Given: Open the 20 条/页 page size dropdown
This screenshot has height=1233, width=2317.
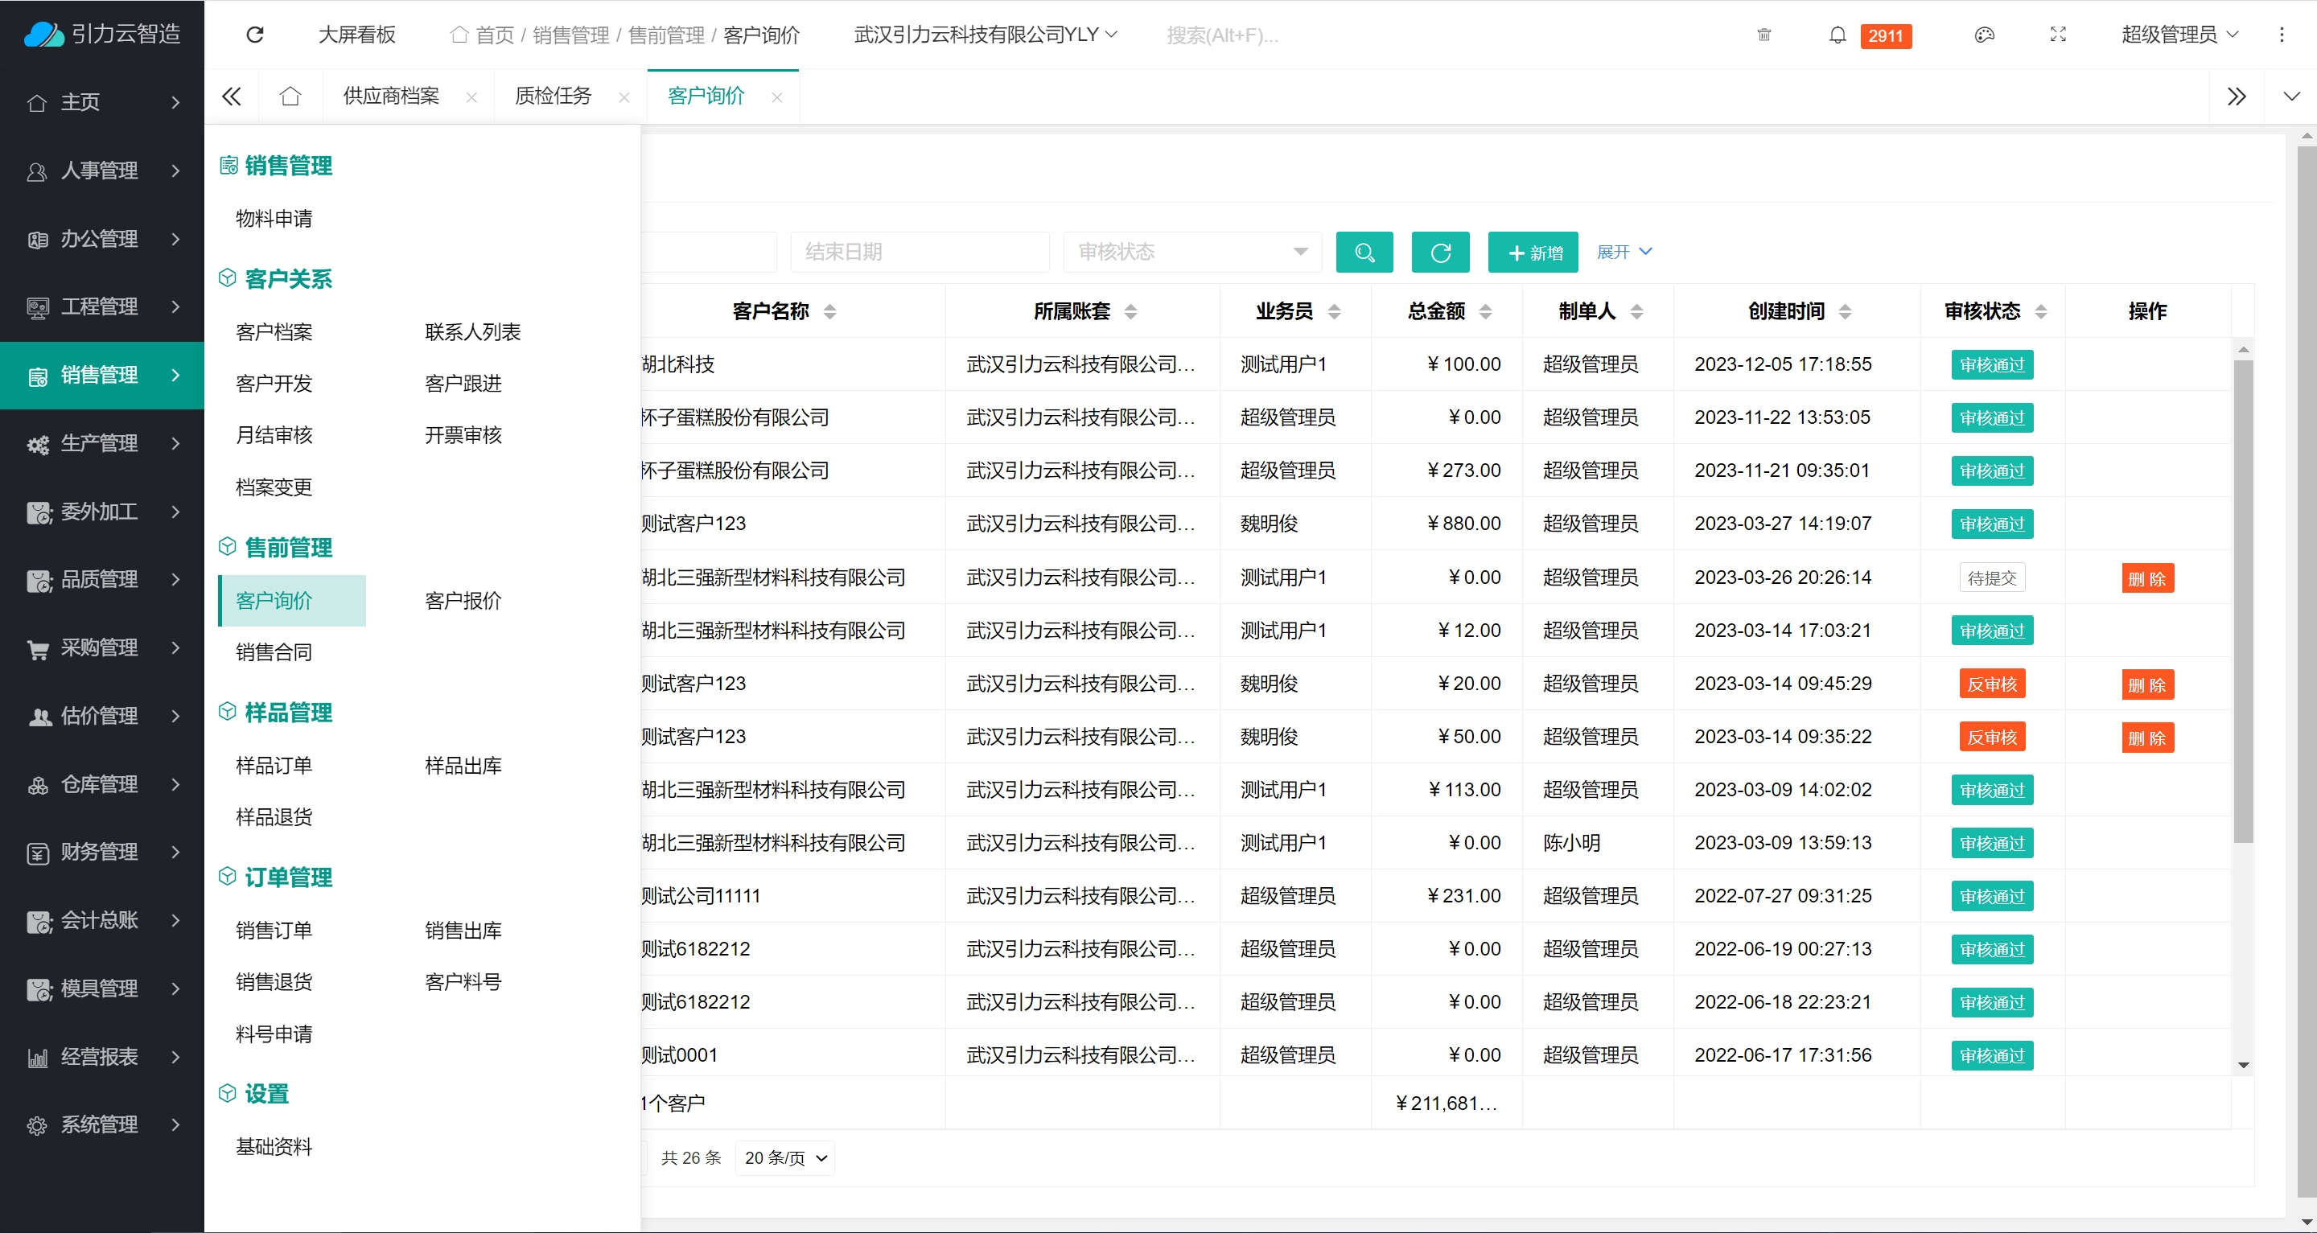Looking at the screenshot, I should pyautogui.click(x=784, y=1158).
